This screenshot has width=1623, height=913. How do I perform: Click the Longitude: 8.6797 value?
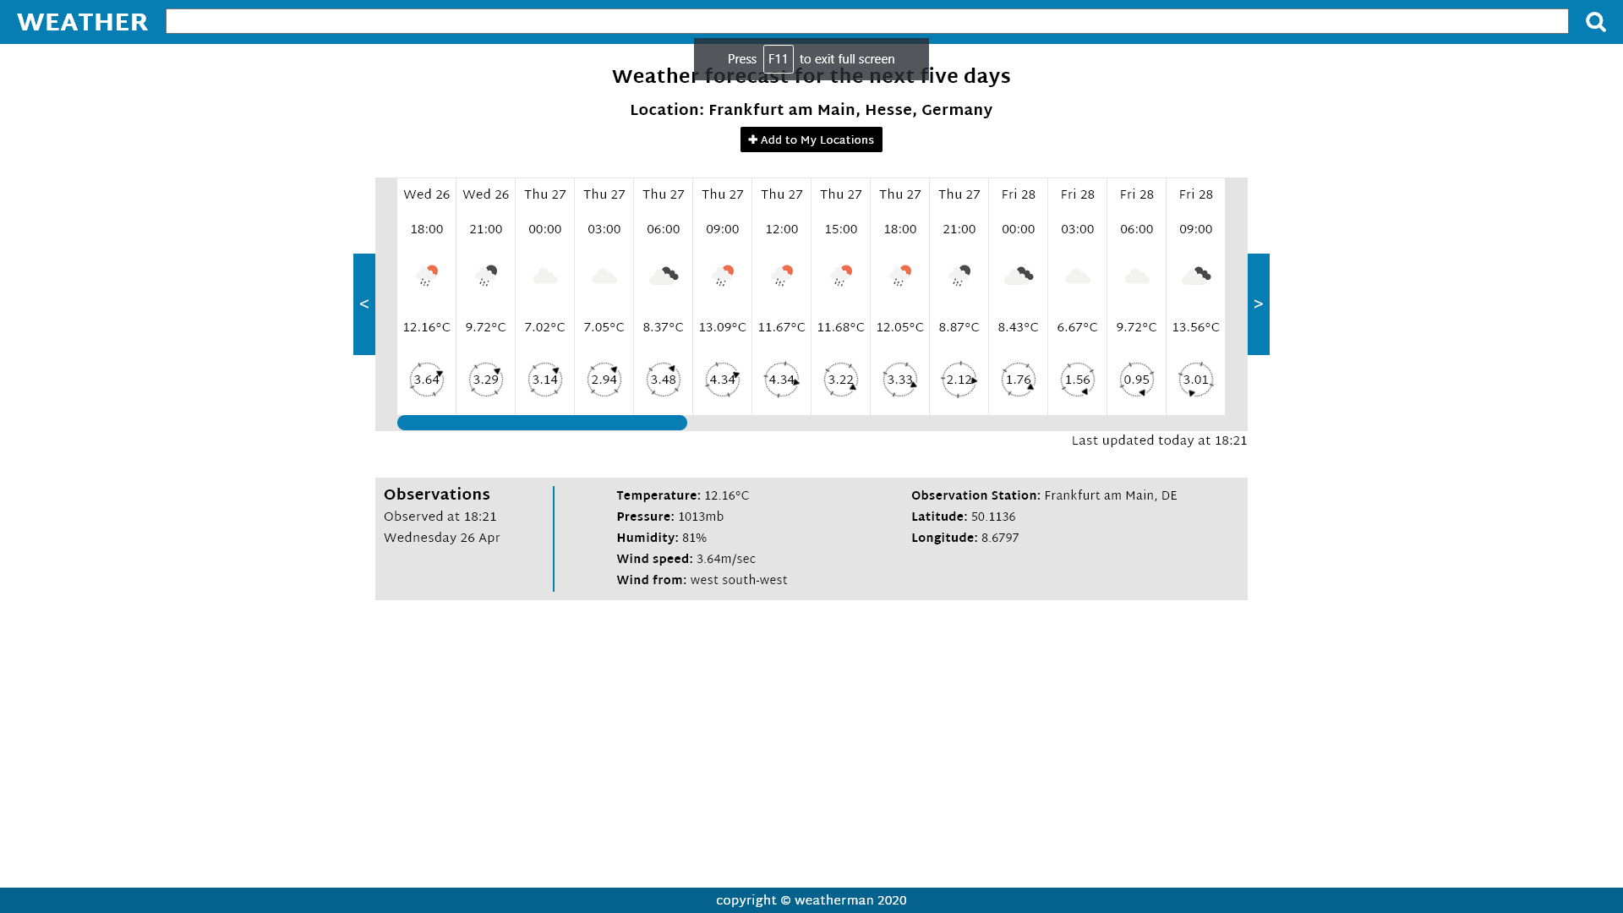click(x=965, y=539)
